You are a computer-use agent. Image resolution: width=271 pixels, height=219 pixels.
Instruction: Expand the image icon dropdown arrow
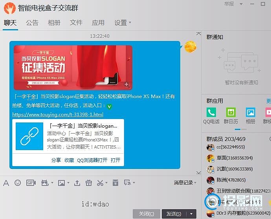(x=68, y=183)
